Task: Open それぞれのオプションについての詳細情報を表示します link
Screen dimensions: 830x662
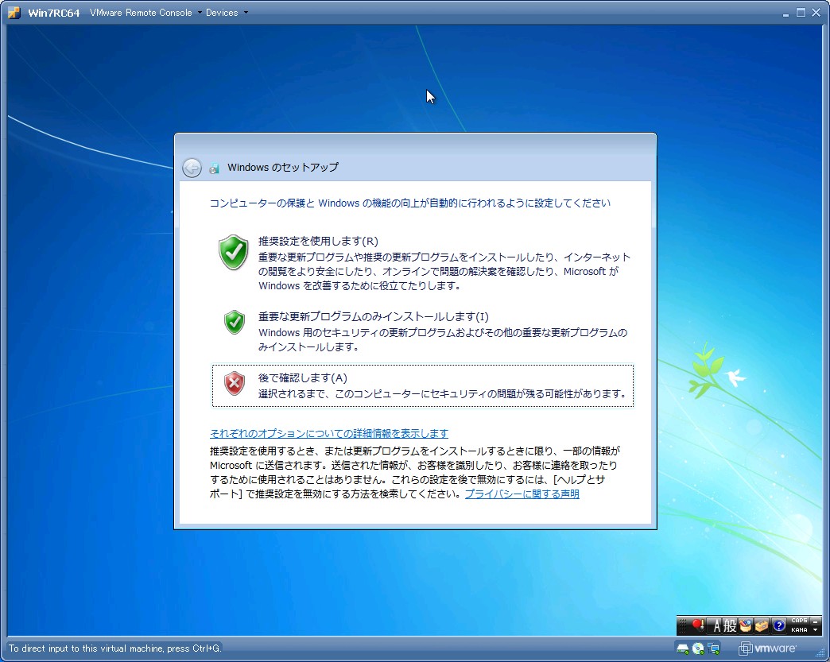Action: point(328,433)
